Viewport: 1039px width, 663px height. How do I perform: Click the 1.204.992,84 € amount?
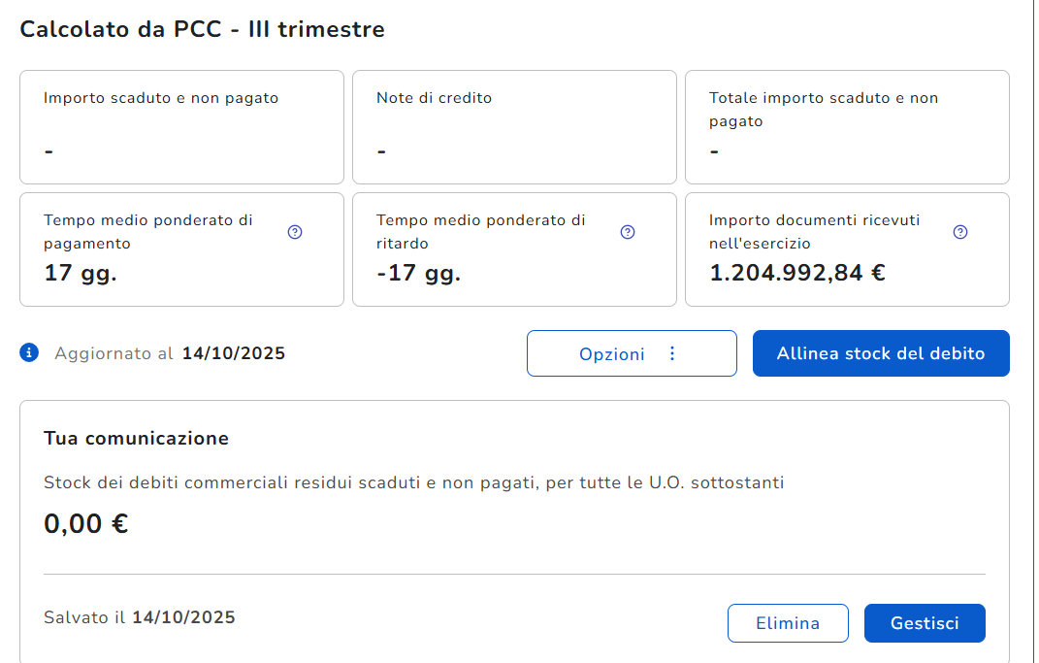796,273
